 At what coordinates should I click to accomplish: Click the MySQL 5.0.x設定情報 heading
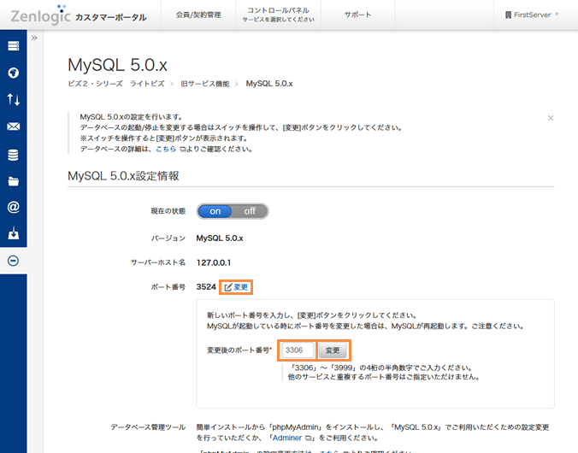coord(123,176)
